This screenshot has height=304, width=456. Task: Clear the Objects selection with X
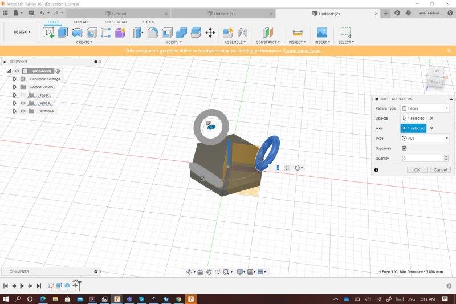(431, 119)
